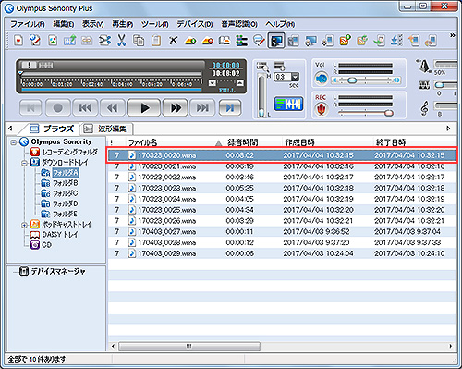Select フォルダB in tree
462x369 pixels.
click(66, 183)
